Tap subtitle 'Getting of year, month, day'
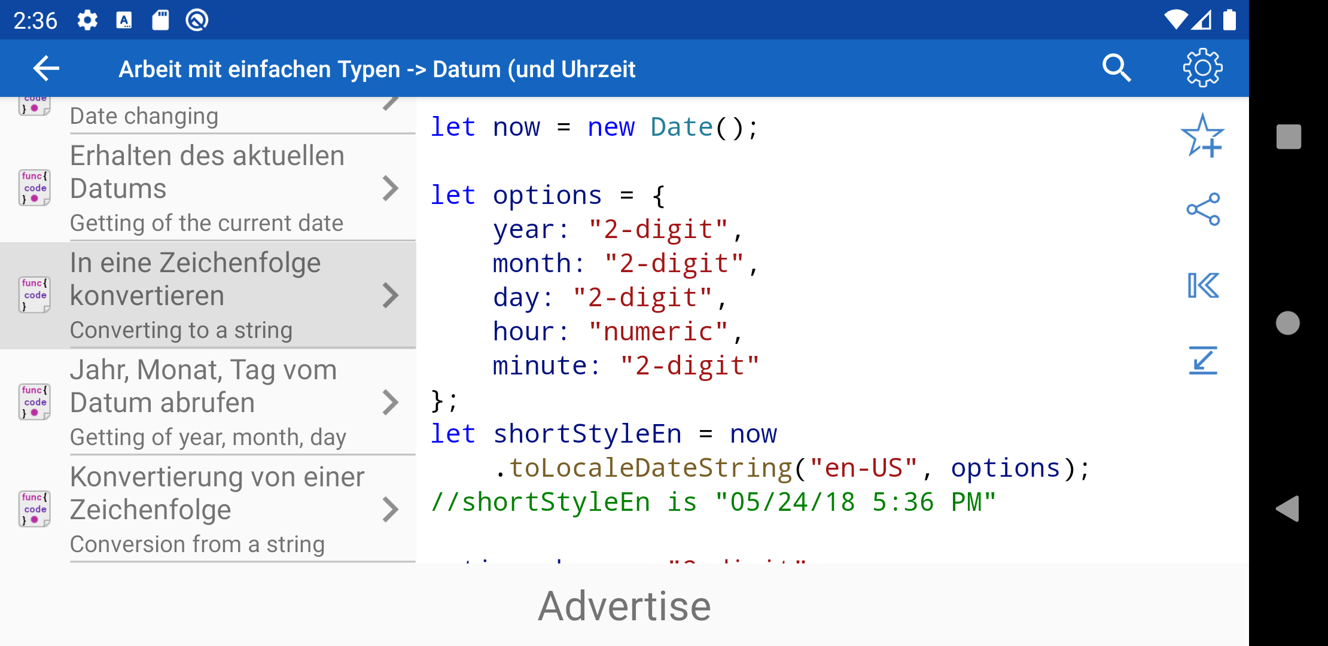Screen dimensions: 1328x646 pos(208,437)
